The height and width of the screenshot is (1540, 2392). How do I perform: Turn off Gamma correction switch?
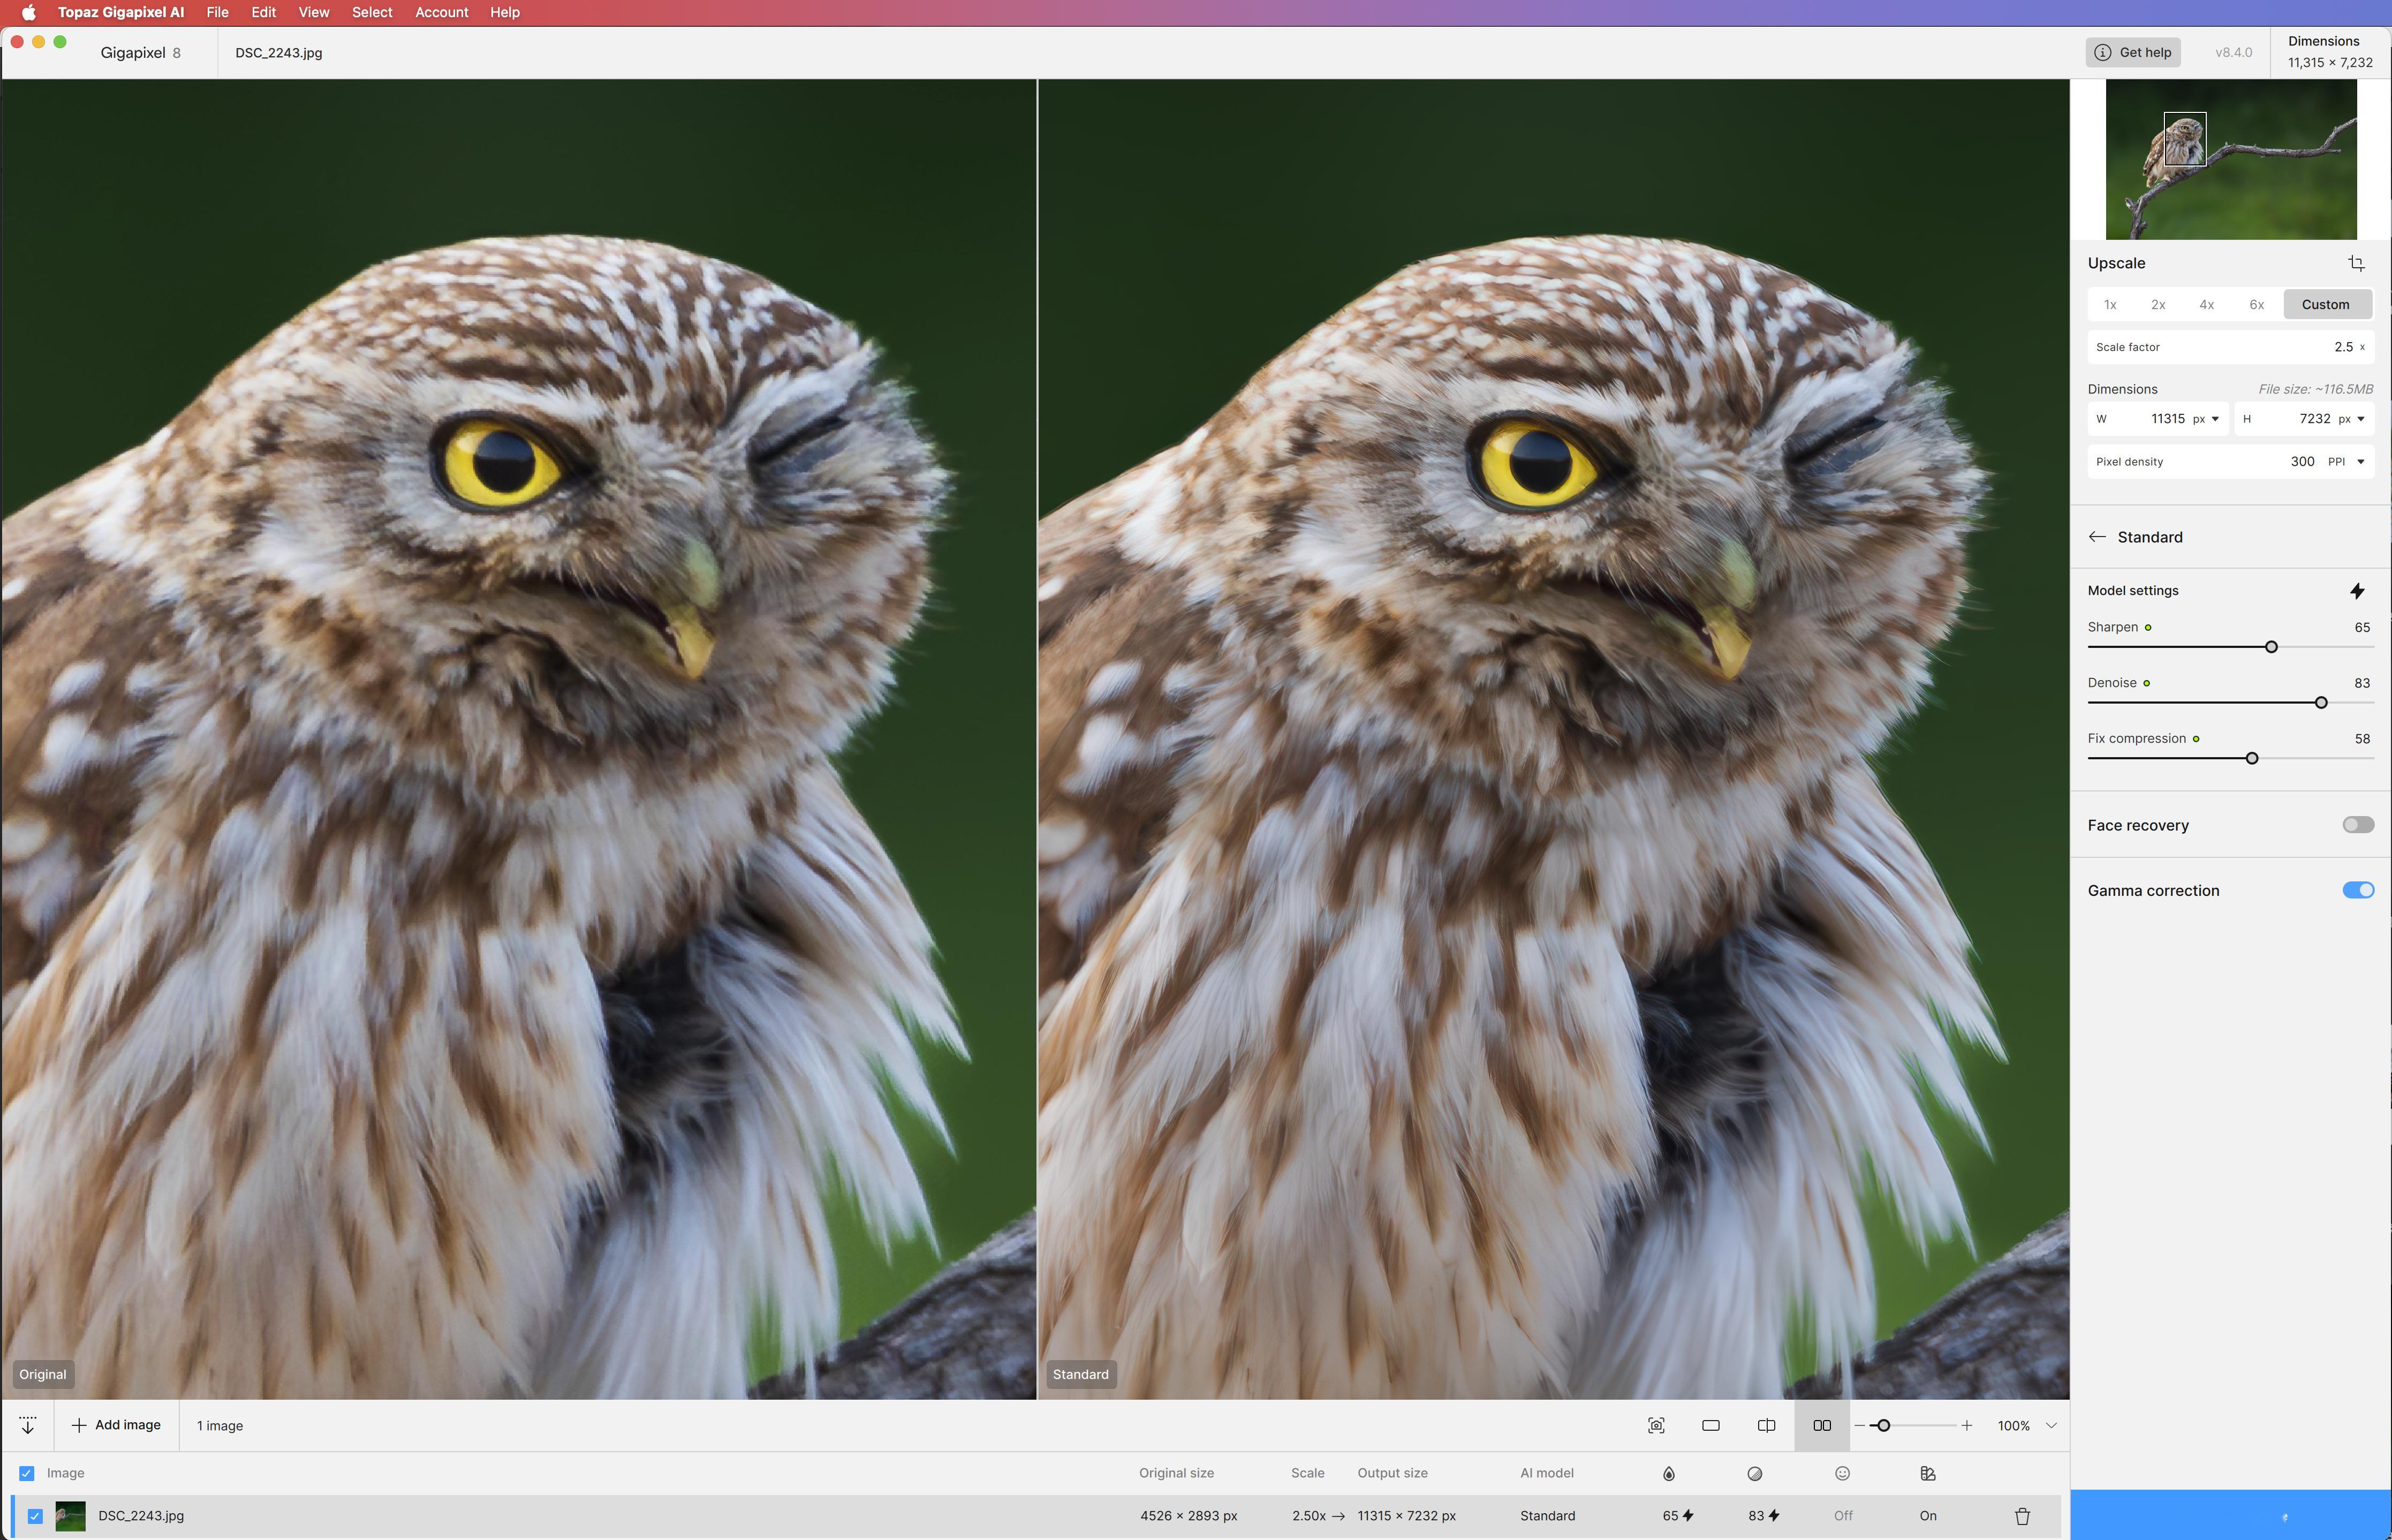point(2358,890)
